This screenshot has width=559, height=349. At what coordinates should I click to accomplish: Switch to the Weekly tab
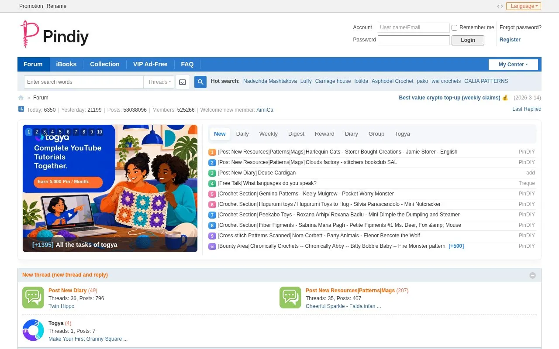[x=269, y=134]
